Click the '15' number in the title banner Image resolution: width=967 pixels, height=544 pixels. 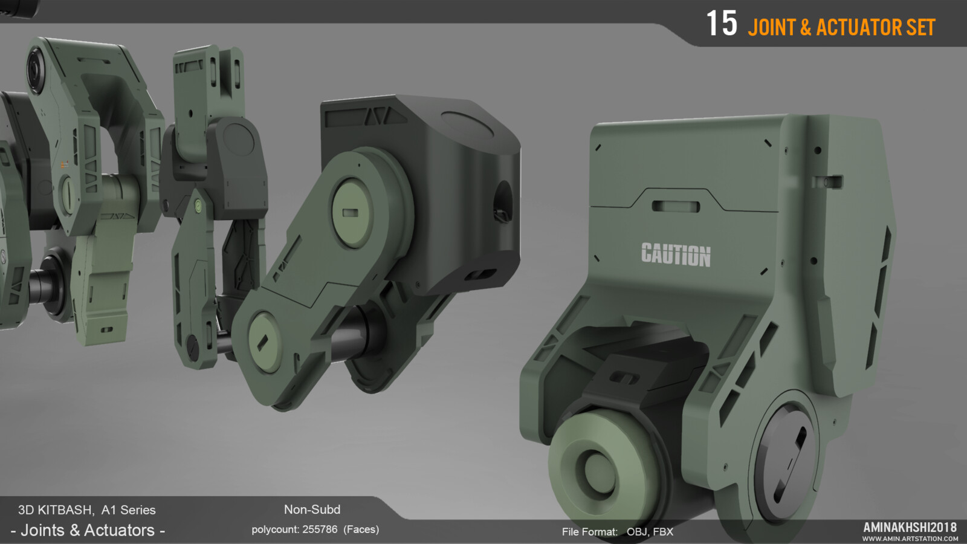722,24
